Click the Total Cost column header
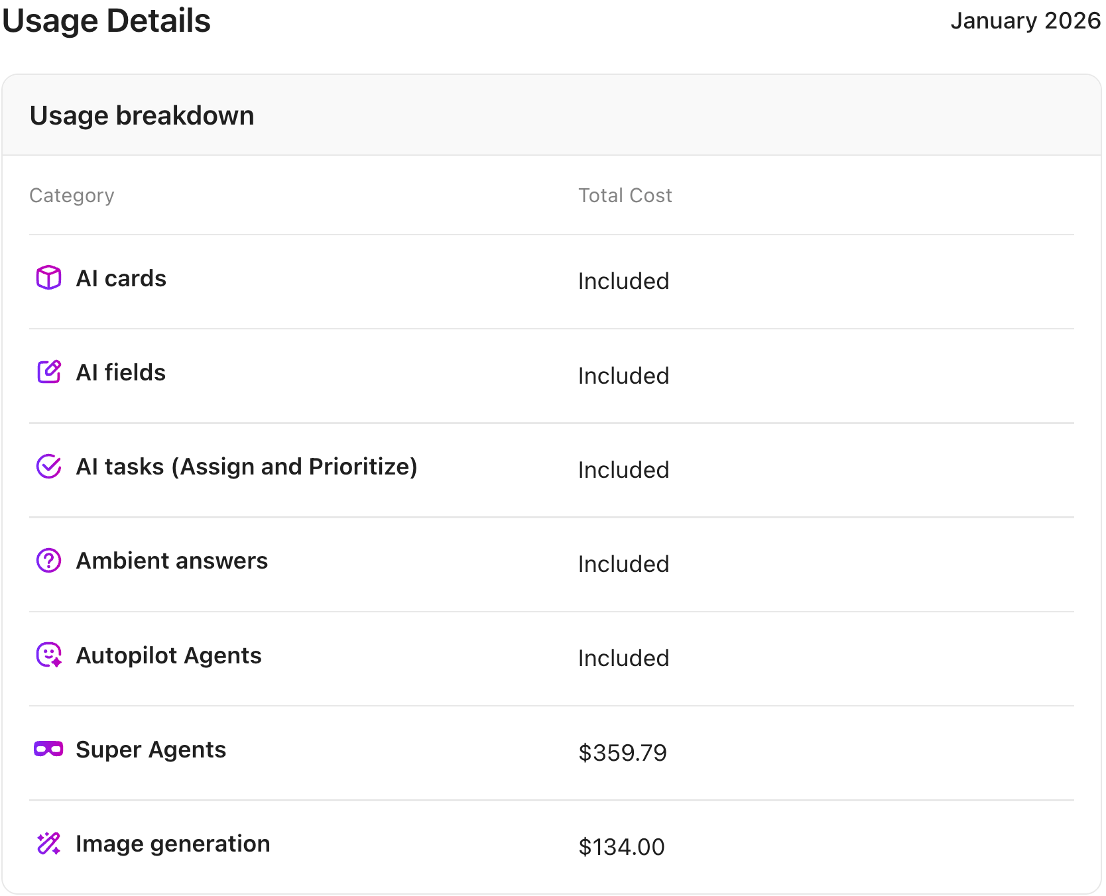1106x896 pixels. coord(624,195)
